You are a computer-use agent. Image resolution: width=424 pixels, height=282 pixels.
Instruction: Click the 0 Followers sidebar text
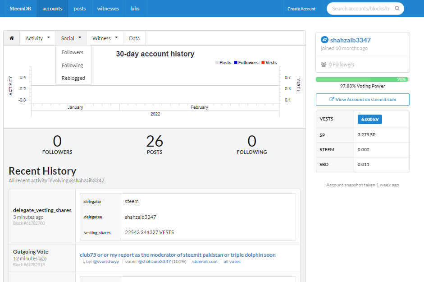[341, 65]
